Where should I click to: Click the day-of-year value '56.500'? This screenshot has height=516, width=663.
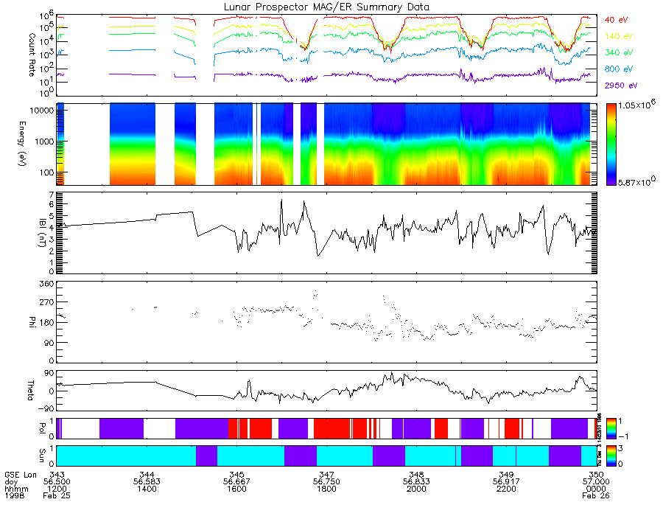(x=57, y=482)
